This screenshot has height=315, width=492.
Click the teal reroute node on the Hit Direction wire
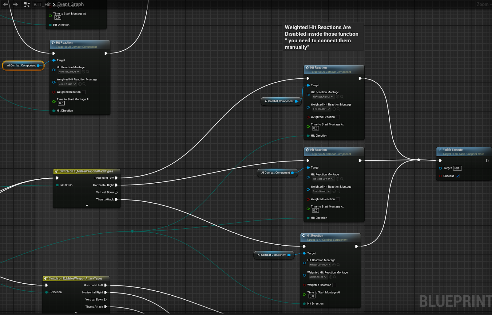[132, 231]
